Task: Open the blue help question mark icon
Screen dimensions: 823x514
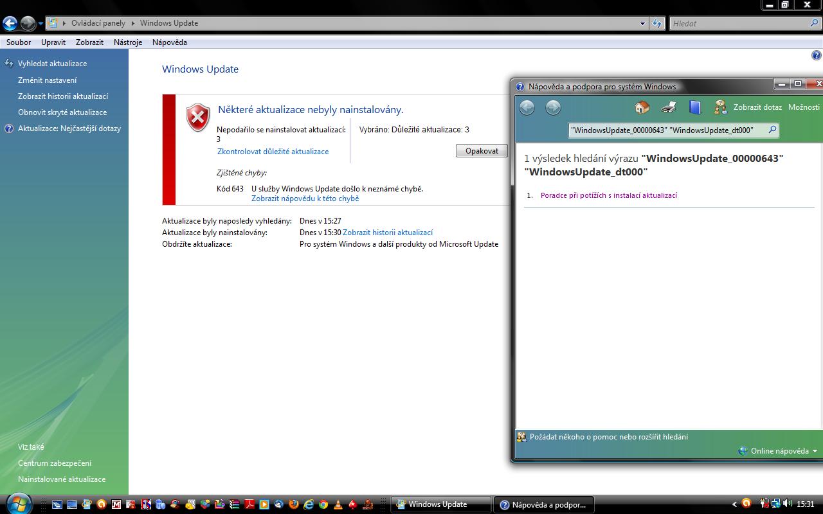Action: tap(817, 56)
